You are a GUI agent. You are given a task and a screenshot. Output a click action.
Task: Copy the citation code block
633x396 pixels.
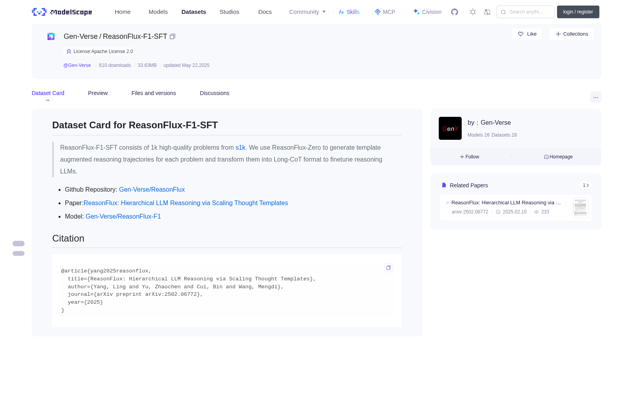[x=389, y=268]
